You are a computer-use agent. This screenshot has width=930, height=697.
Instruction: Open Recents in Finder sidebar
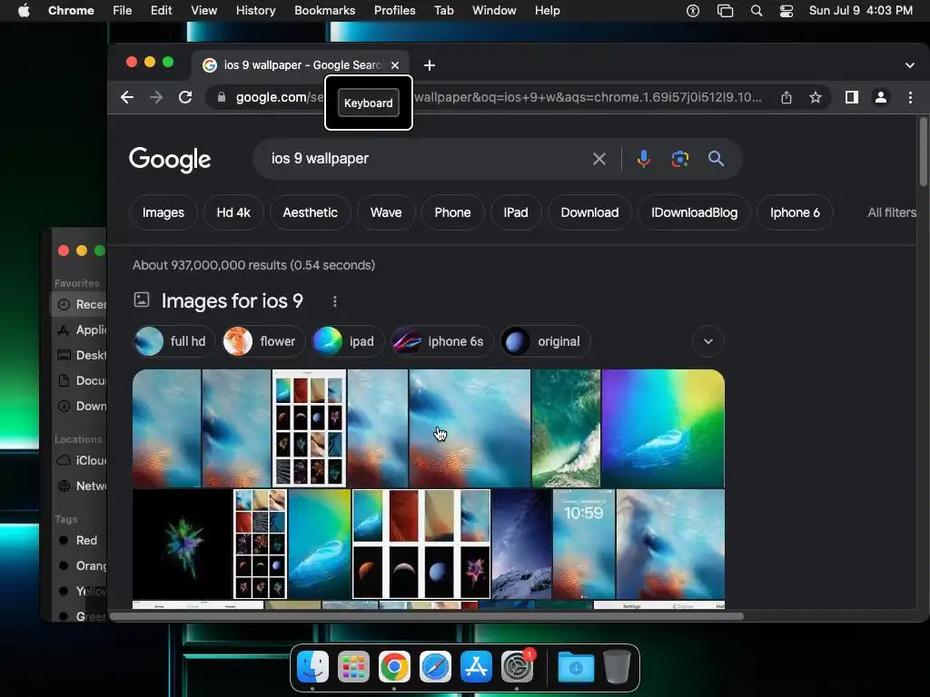(x=80, y=305)
